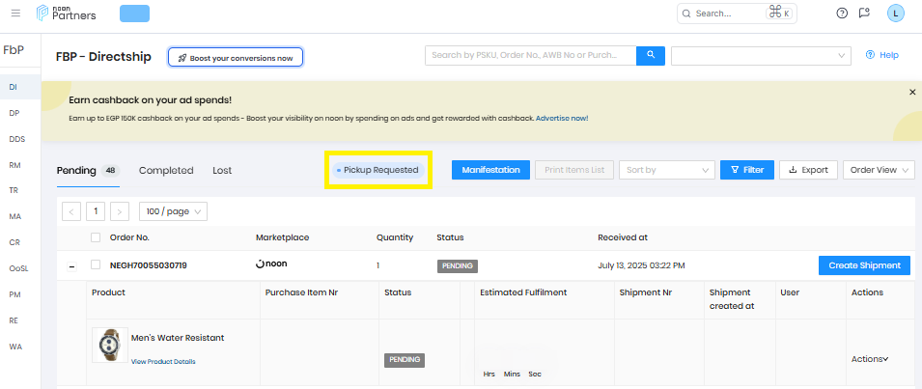Viewport: 922px width, 389px height.
Task: Click the order-level PENDING status badge
Action: click(458, 265)
